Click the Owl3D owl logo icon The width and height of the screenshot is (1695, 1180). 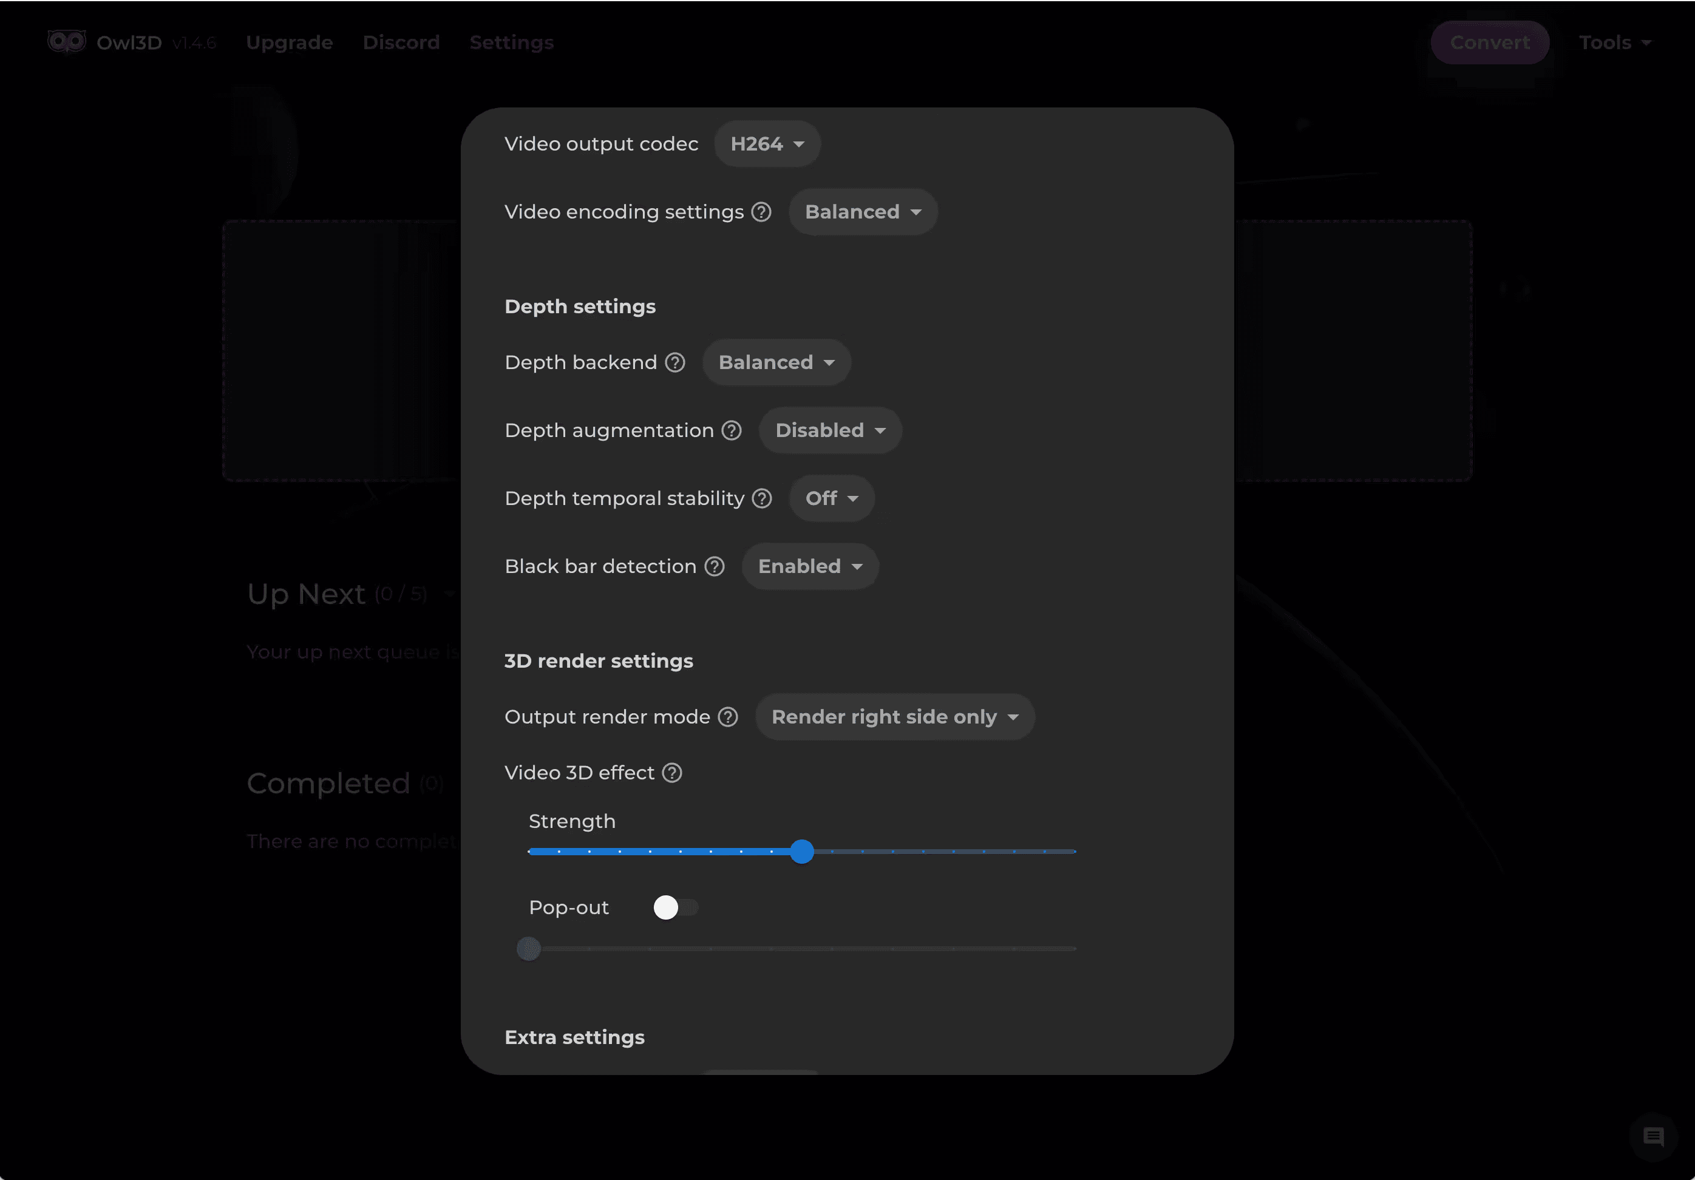coord(66,41)
